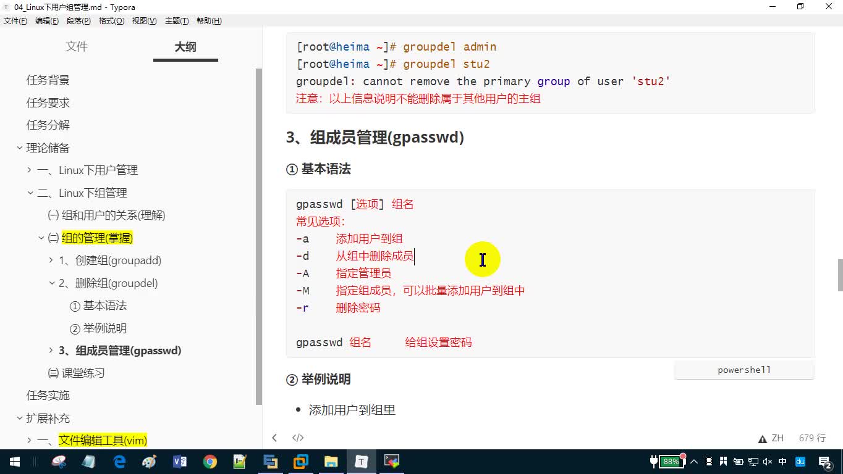Expand 1、创建组(groupadd) node

tap(51, 260)
